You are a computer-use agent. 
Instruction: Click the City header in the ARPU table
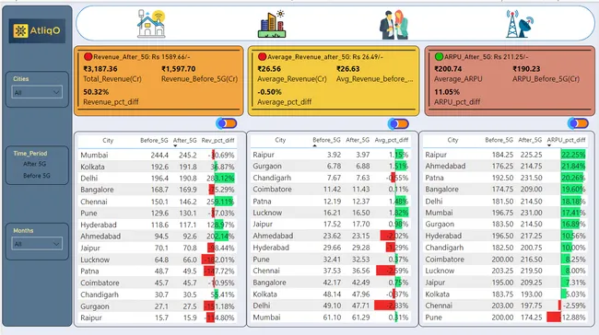[452, 140]
